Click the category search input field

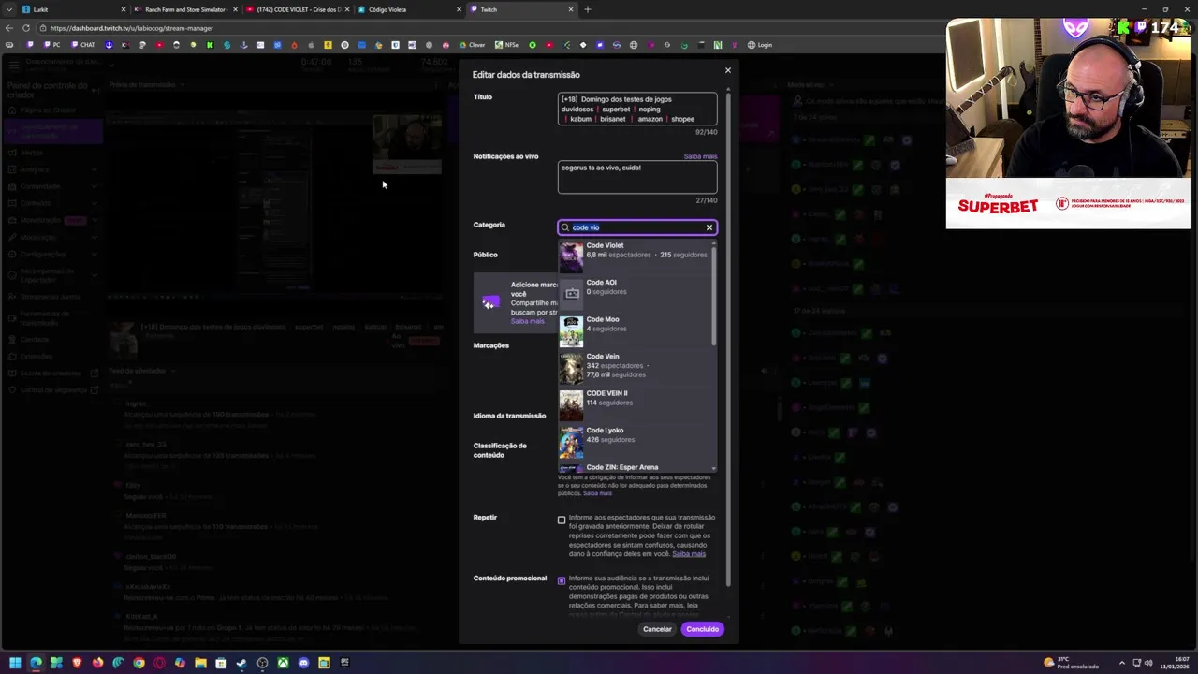pos(637,227)
